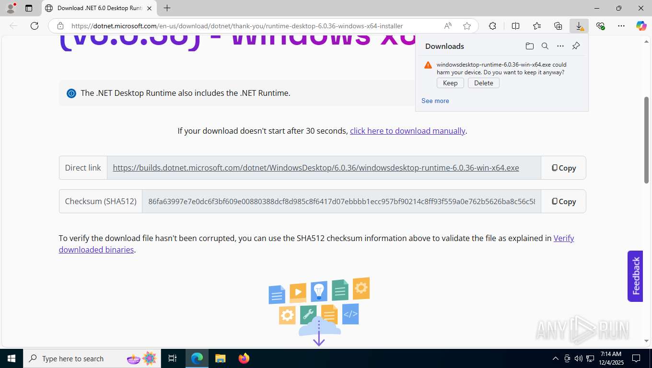Screen dimensions: 652x368
Task: Click the greyed-out Back arrow
Action: [x=13, y=26]
